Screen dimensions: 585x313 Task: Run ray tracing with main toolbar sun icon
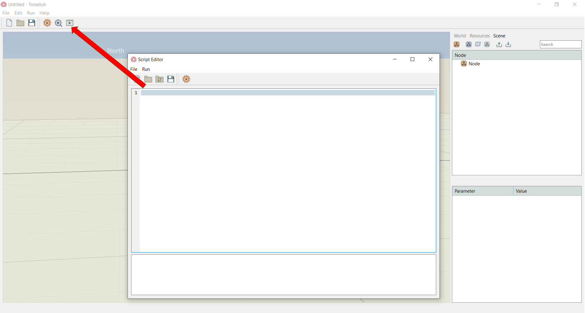pyautogui.click(x=47, y=23)
